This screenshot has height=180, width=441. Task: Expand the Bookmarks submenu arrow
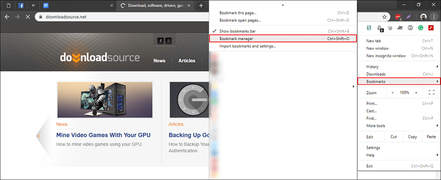pyautogui.click(x=437, y=81)
